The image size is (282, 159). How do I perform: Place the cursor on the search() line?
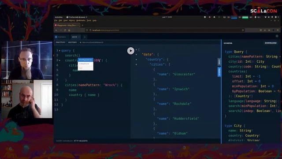[72, 56]
